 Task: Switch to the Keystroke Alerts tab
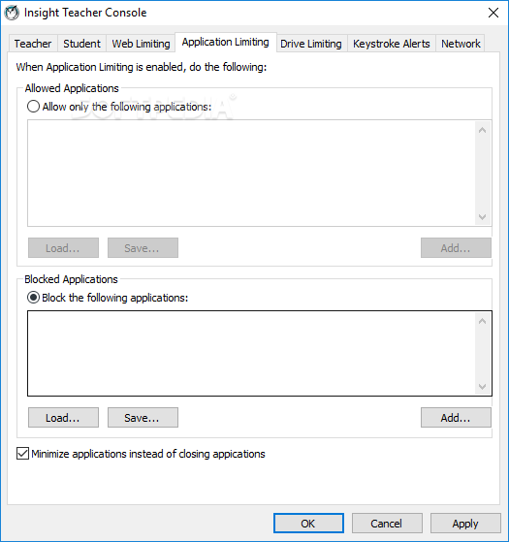click(391, 44)
